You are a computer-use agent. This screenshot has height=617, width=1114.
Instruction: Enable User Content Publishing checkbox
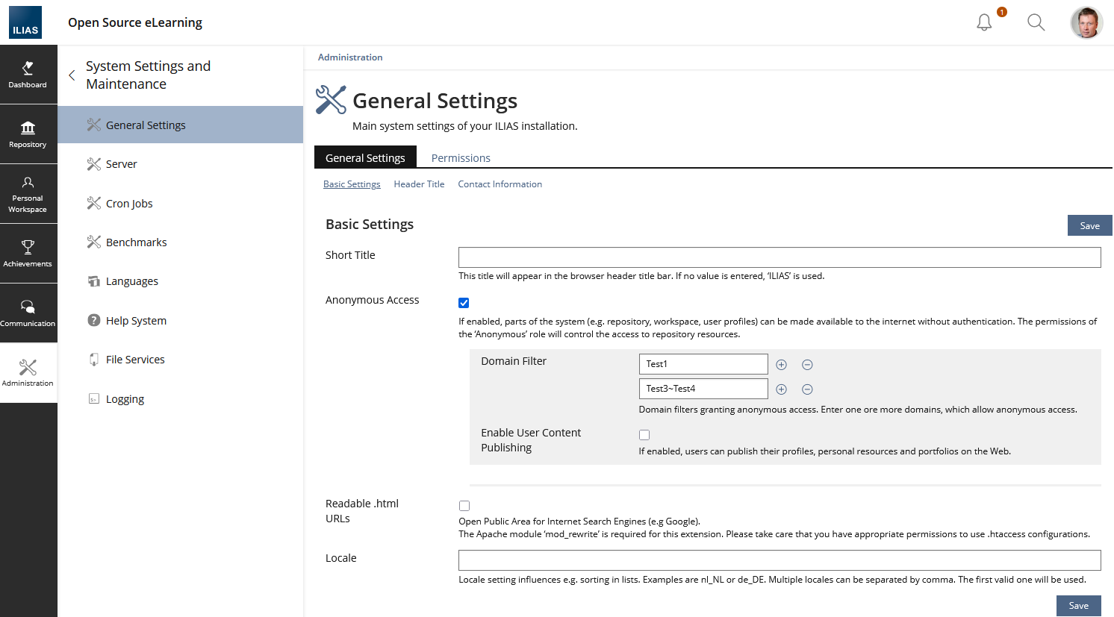(x=644, y=435)
